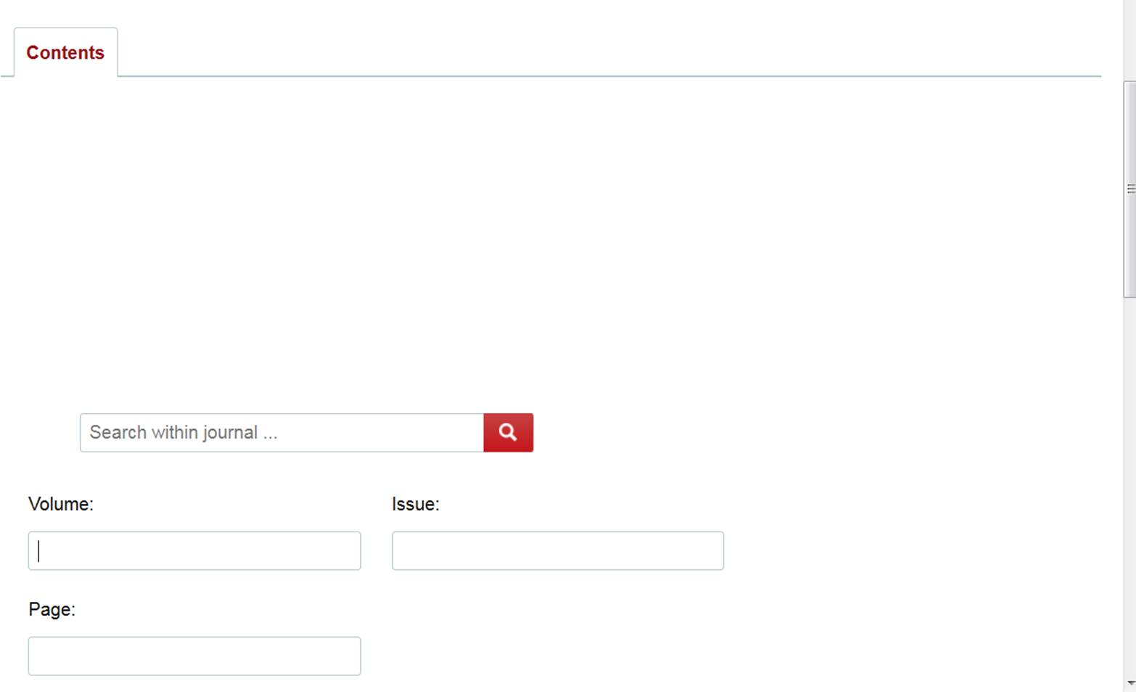Click the Volume: label text
Screen dimensions: 1136x692
[x=61, y=504]
